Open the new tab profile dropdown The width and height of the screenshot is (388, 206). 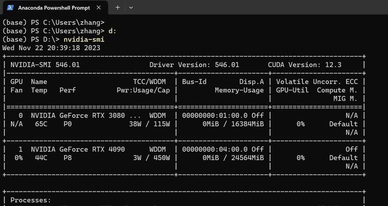click(x=131, y=8)
